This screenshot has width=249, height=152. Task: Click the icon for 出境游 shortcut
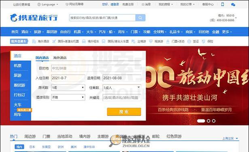click(x=133, y=42)
